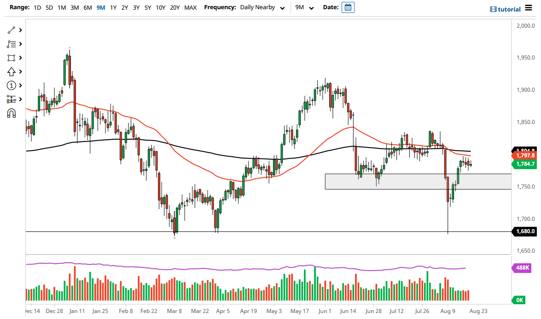Click the 1,650.0 price axis label
Viewport: 541px width, 319px height.
(525, 251)
